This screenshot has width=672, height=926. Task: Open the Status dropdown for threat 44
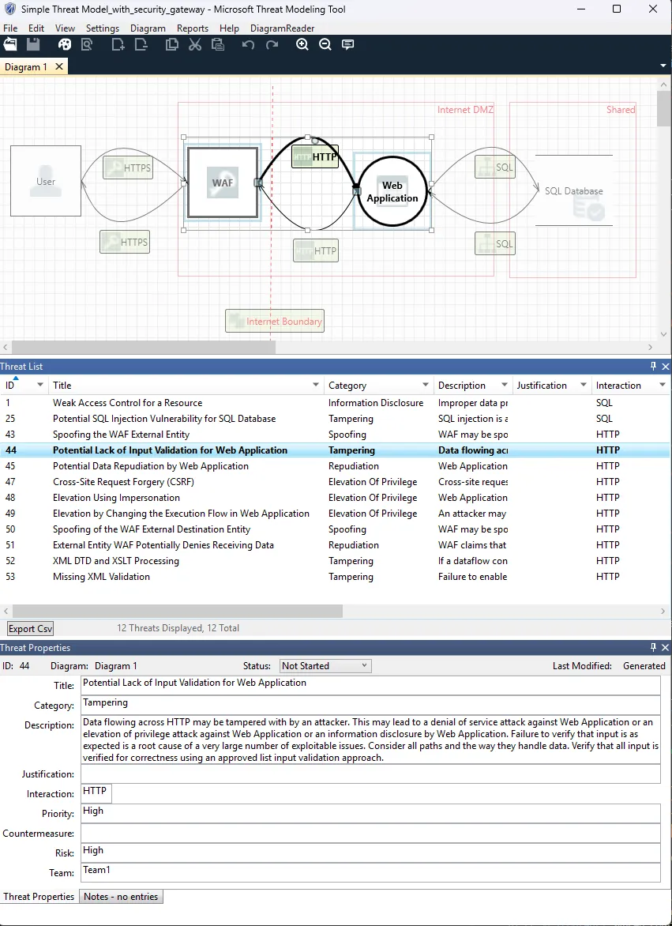366,665
